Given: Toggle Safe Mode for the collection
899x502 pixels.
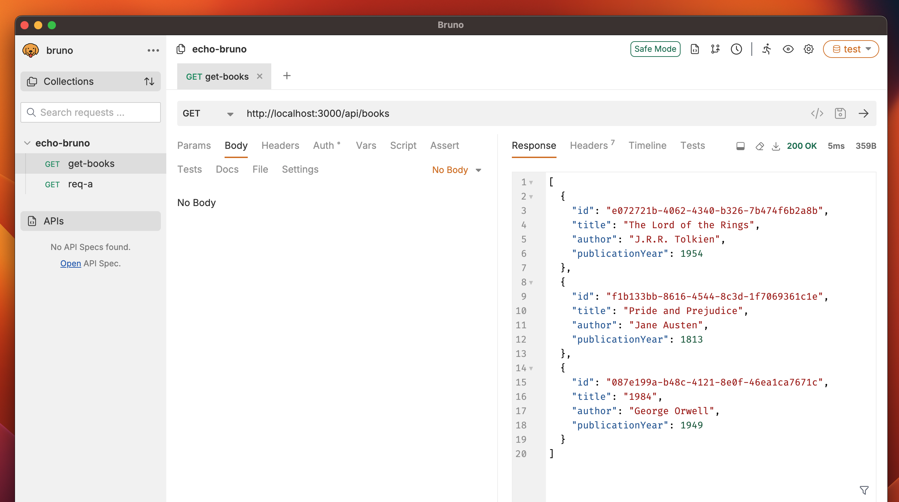Looking at the screenshot, I should (655, 49).
